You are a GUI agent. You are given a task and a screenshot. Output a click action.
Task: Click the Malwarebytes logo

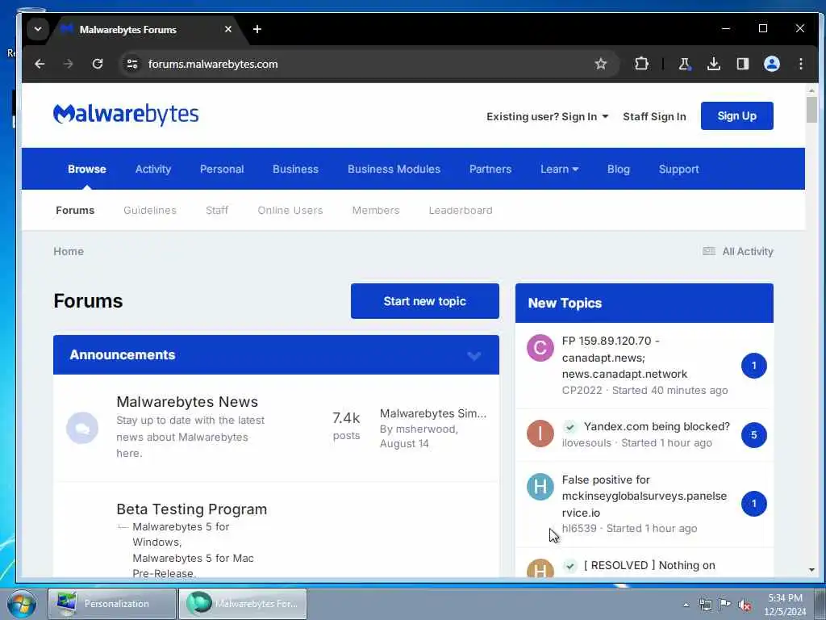(126, 115)
